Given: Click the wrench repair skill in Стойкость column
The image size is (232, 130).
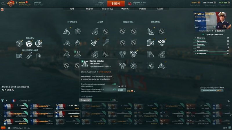Looking at the screenshot, I should (67, 43).
